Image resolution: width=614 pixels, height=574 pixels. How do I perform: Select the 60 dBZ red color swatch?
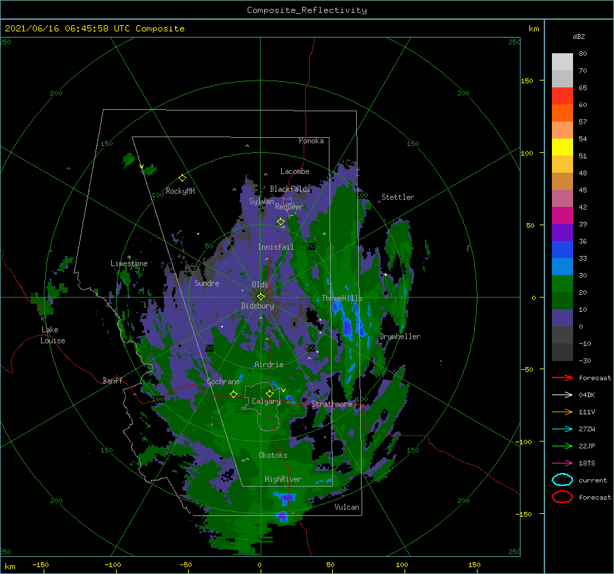[x=562, y=96]
